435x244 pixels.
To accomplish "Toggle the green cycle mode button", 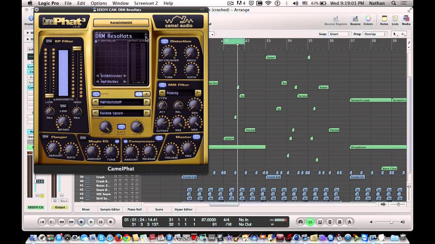I will click(x=310, y=222).
